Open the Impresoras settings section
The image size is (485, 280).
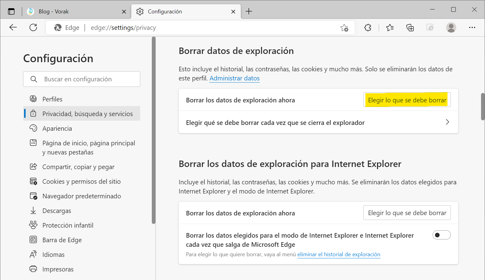(x=82, y=269)
